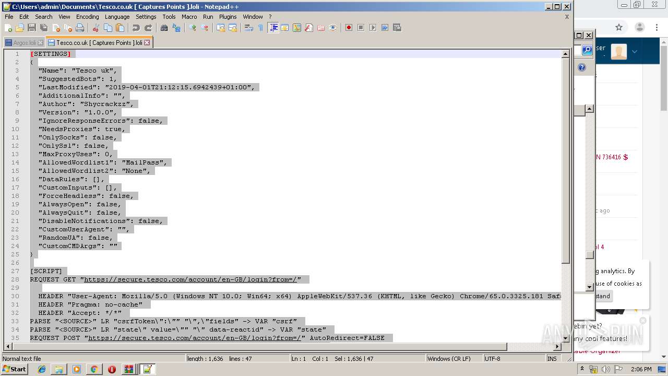Open Chrome from the taskbar
Viewport: 668px width, 376px height.
click(94, 369)
